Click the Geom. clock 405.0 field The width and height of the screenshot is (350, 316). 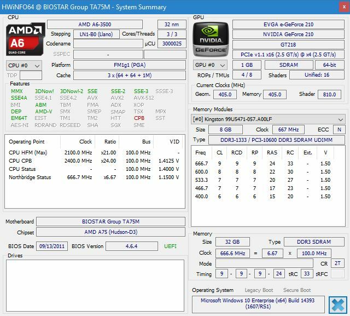click(225, 95)
